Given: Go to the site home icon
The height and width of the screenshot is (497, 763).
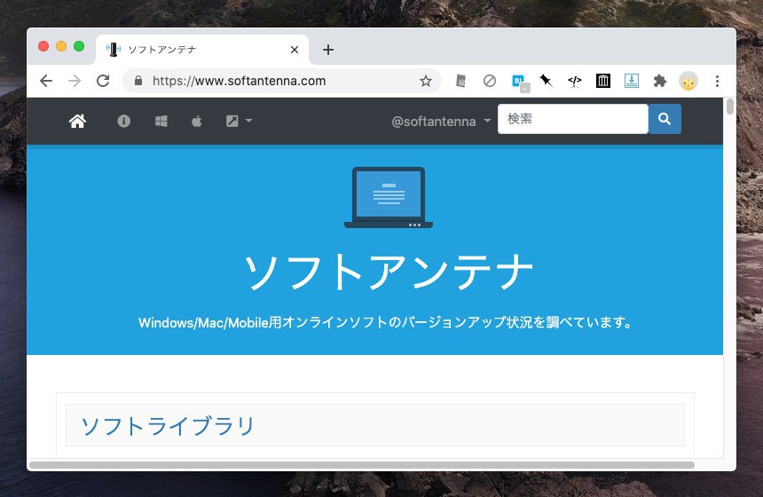Looking at the screenshot, I should point(77,122).
